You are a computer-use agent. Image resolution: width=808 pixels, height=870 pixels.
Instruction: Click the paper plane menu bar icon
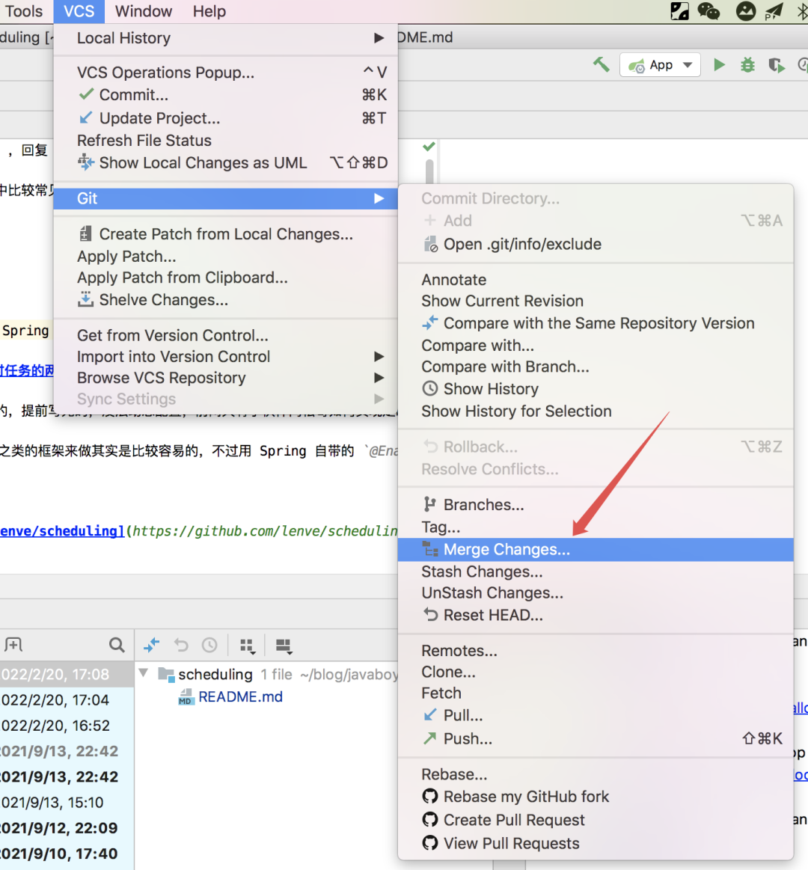coord(774,11)
